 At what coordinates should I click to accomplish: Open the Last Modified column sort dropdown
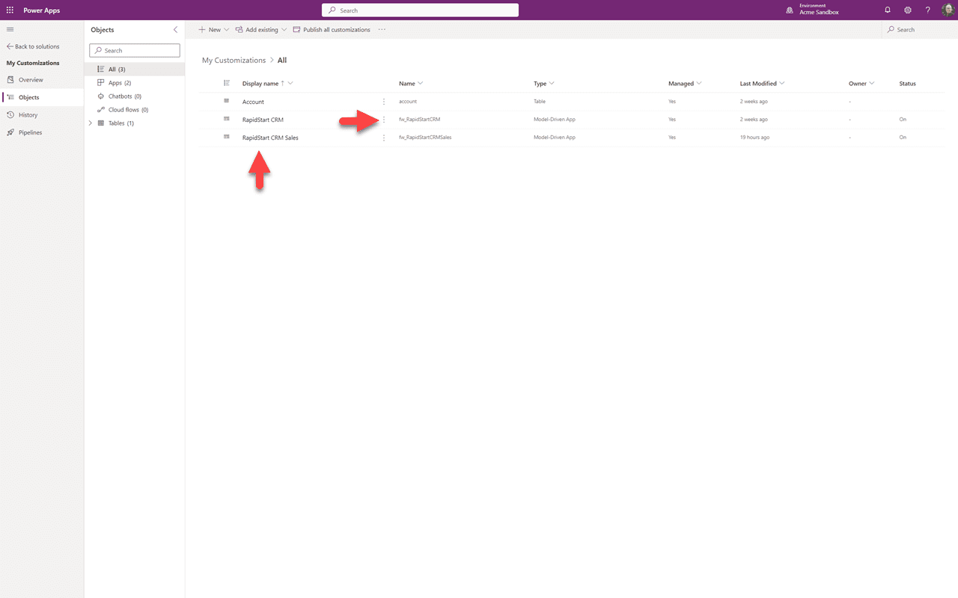click(x=783, y=83)
